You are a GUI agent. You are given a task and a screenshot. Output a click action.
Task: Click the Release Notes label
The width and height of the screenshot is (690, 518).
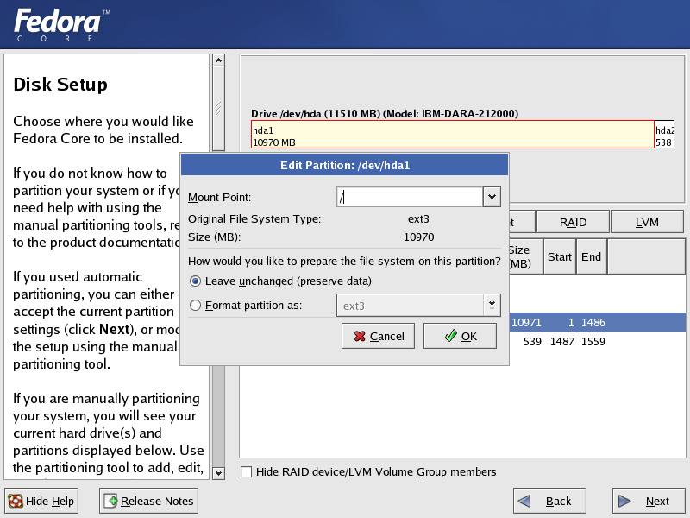pos(157,502)
